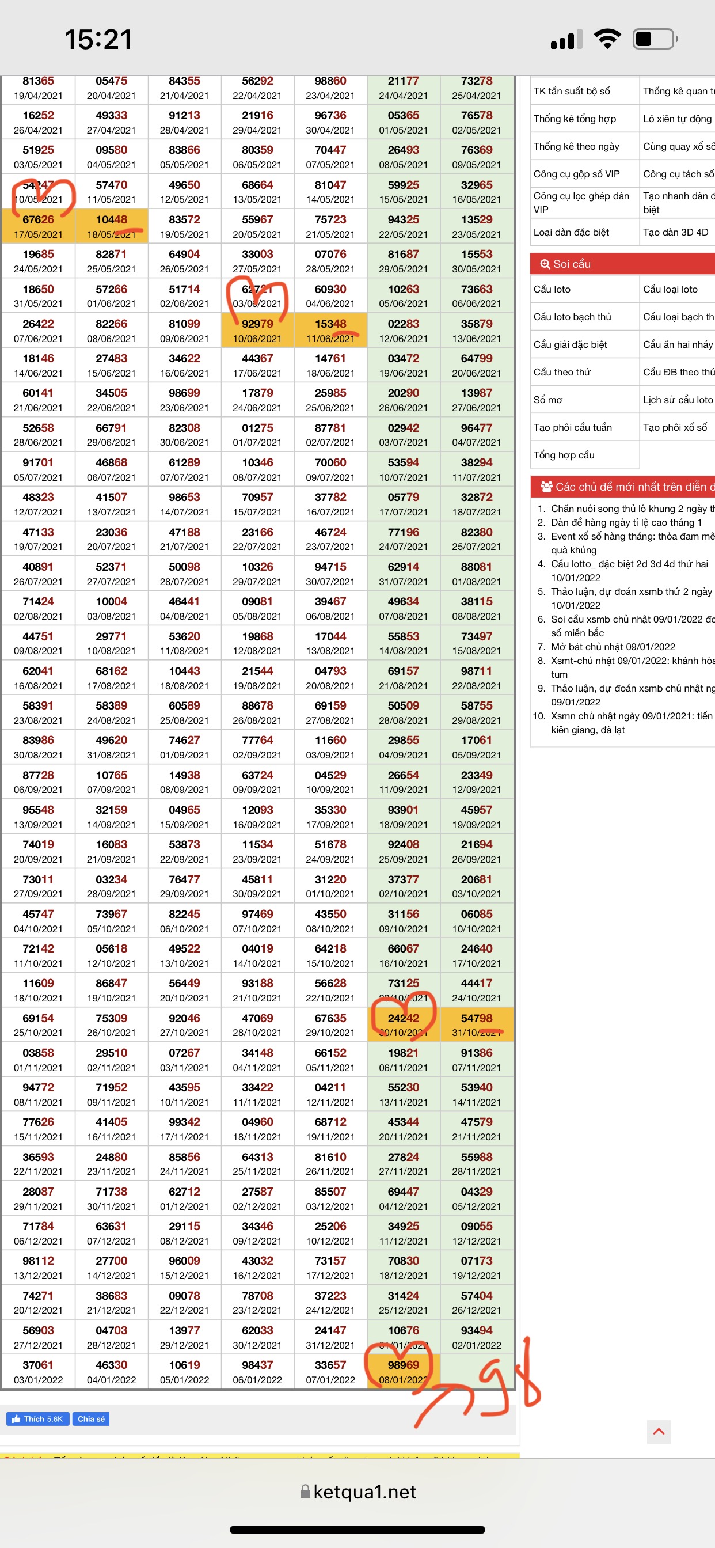Select result 43550 dated 08/10/2021
The image size is (715, 1548).
coord(330,921)
